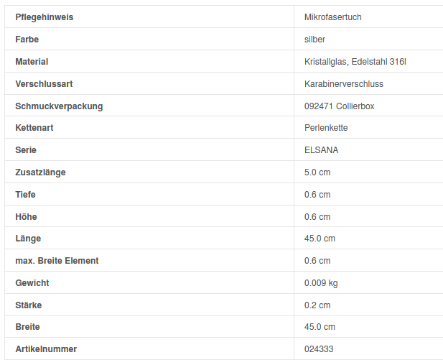The width and height of the screenshot is (443, 360).
Task: Click the Material value Kristallglas, Edelstahl 316l
Action: 355,62
